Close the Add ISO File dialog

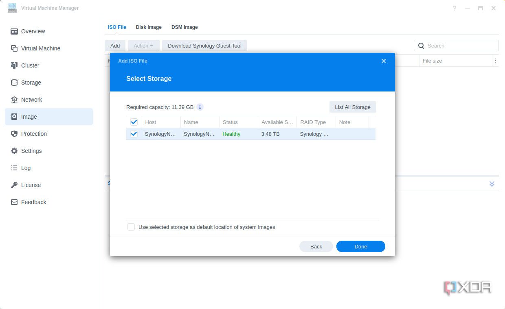click(383, 61)
